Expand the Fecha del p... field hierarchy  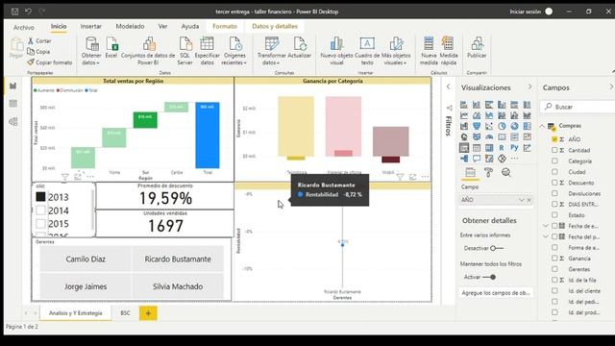point(546,236)
